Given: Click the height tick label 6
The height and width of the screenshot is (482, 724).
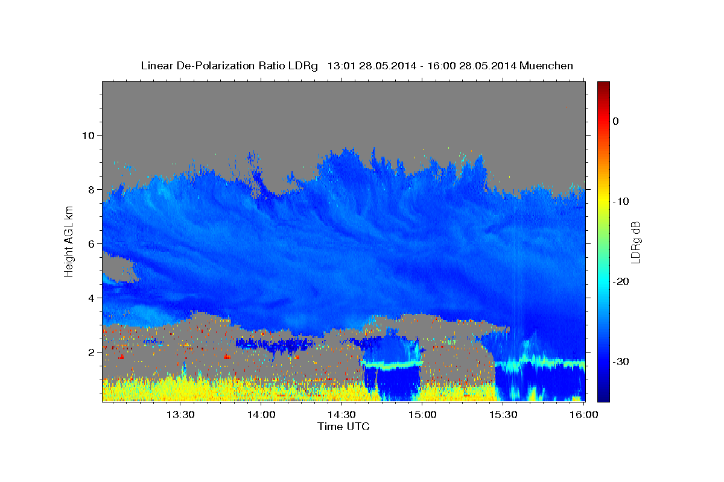Looking at the screenshot, I should (91, 243).
